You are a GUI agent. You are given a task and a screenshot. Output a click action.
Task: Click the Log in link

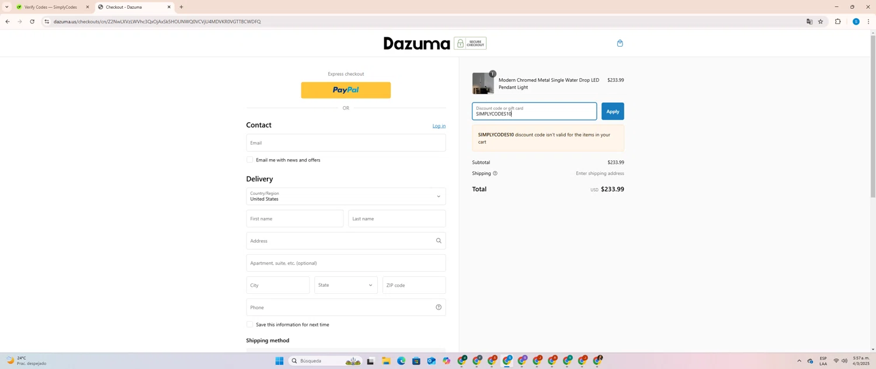(x=439, y=126)
